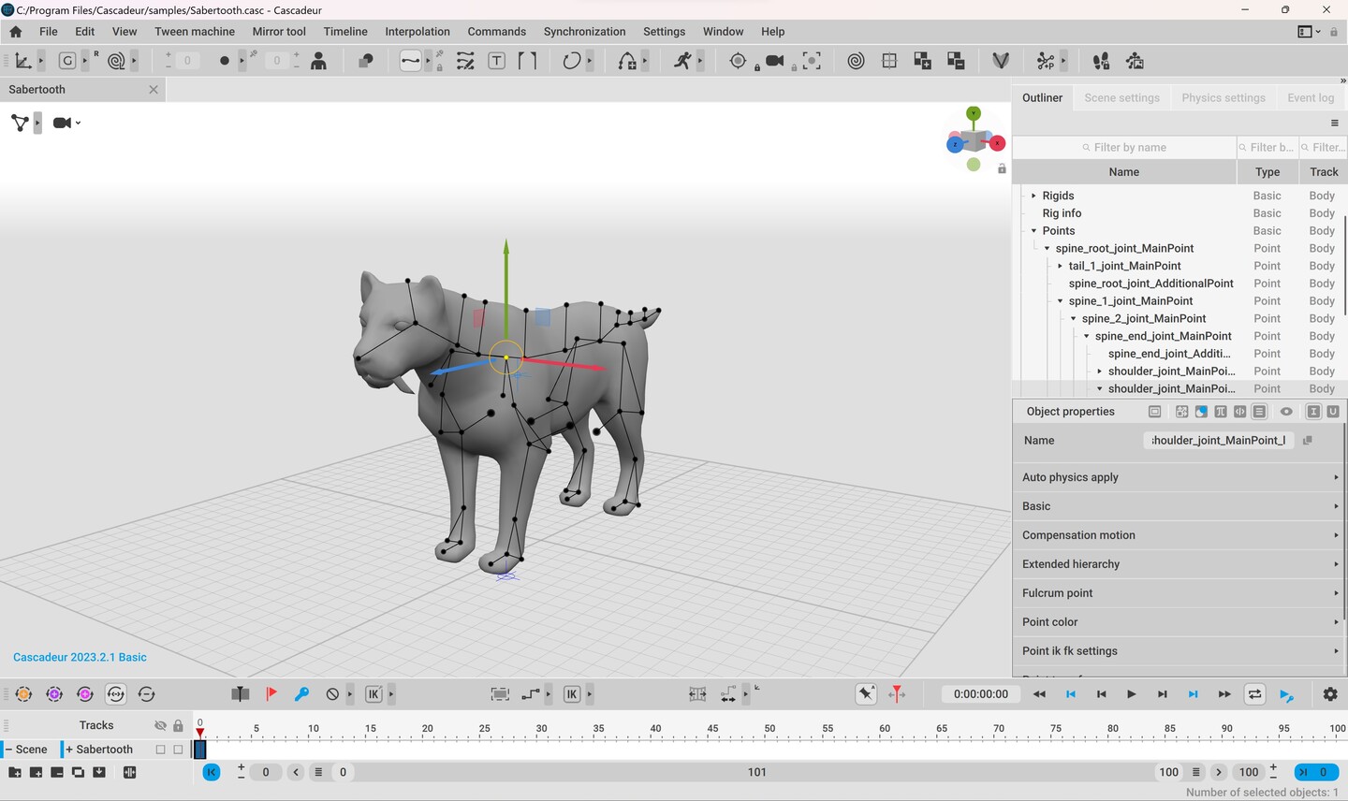The width and height of the screenshot is (1348, 801).
Task: Select tail_1_joint_MainPoint in the Outliner
Action: pos(1124,266)
